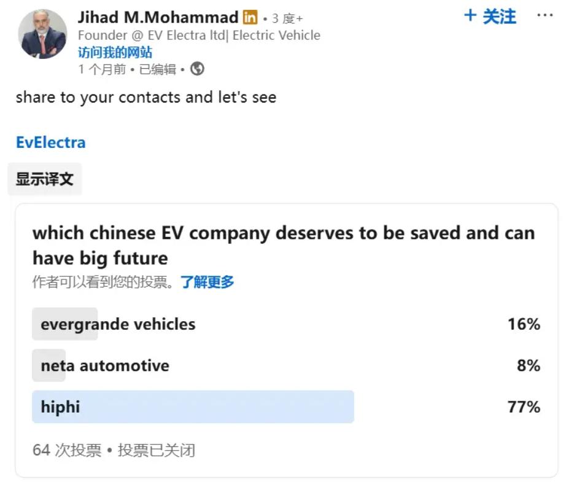Click the globe visibility icon
The height and width of the screenshot is (482, 566).
tap(197, 69)
